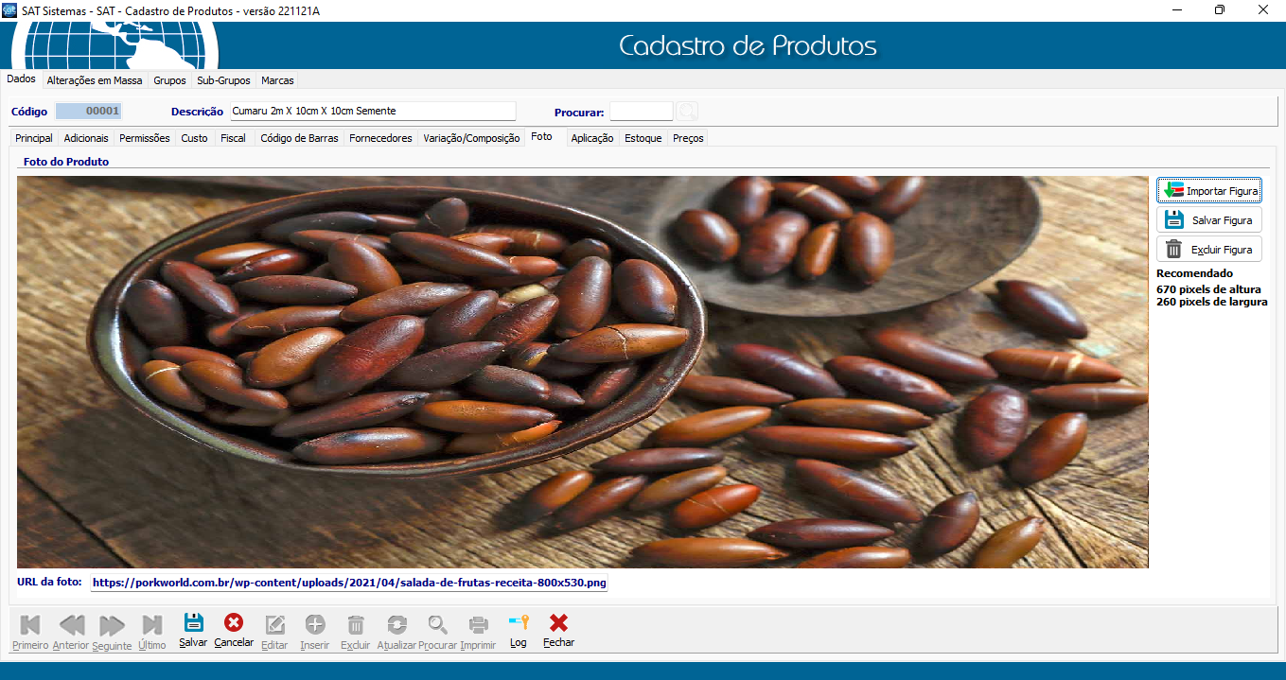Viewport: 1286px width, 680px height.
Task: Go to first record with Primeiro
Action: pyautogui.click(x=30, y=625)
